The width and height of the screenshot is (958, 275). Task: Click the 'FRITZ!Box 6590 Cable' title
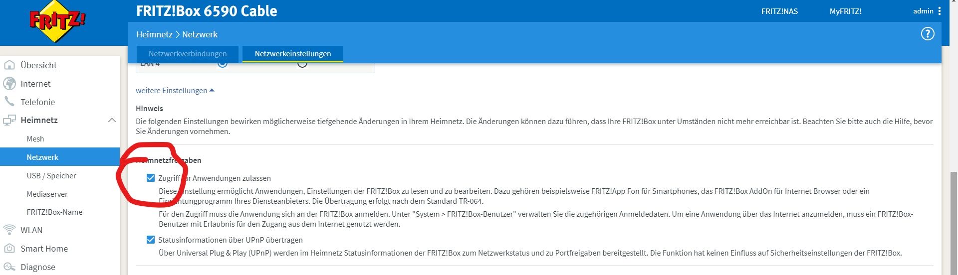[207, 11]
